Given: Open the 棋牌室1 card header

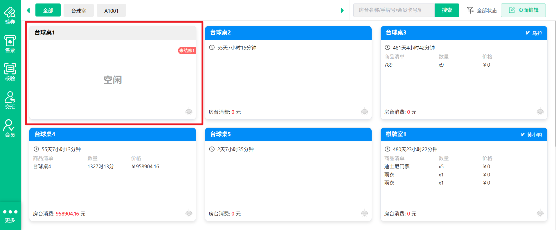Looking at the screenshot, I should click(x=464, y=134).
